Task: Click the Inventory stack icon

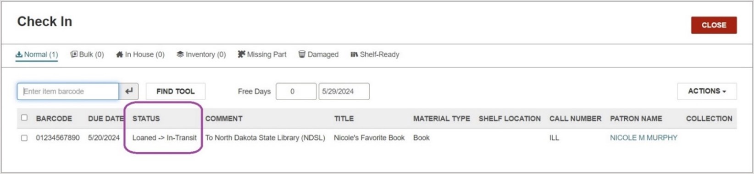Action: click(180, 54)
